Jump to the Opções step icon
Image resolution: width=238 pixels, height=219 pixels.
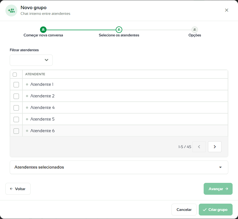pos(195,29)
